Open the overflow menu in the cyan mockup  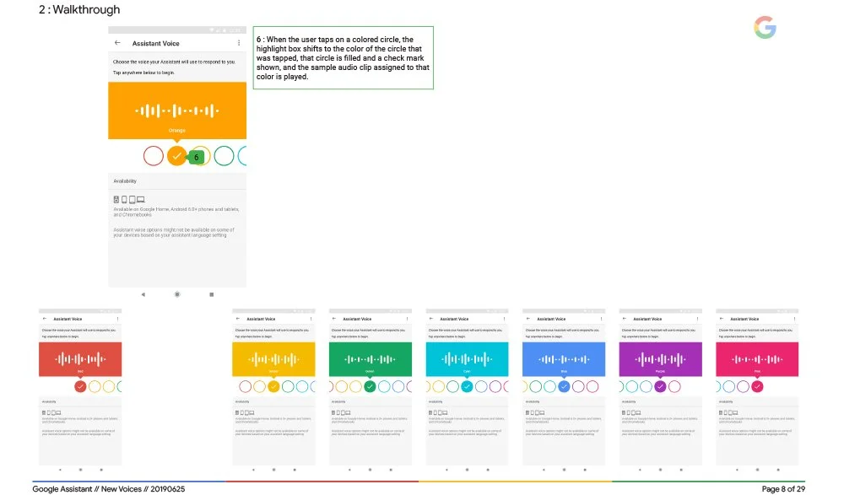pos(504,319)
